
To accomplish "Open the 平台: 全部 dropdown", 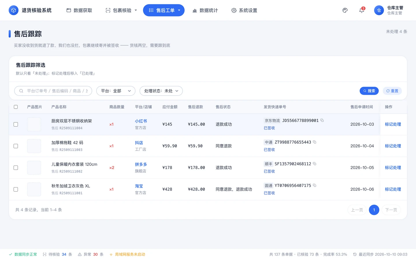I will coord(116,91).
